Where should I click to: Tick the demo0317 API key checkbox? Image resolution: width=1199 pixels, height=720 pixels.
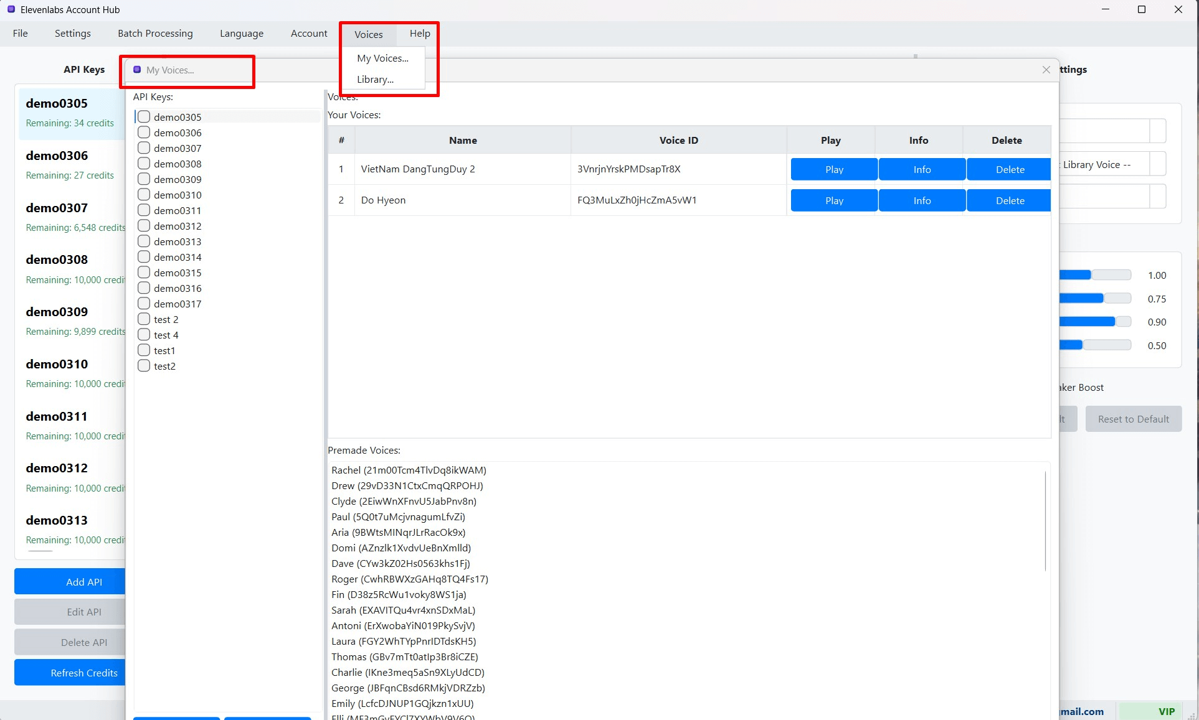pos(144,304)
